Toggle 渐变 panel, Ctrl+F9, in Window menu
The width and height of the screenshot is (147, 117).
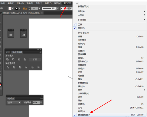(x=109, y=97)
